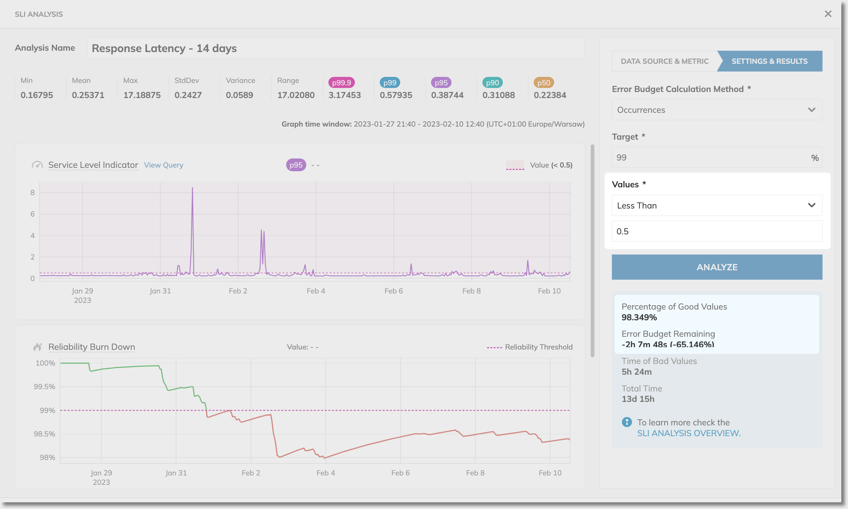Click the StdDev value 0.2427
The image size is (848, 509).
[x=188, y=95]
